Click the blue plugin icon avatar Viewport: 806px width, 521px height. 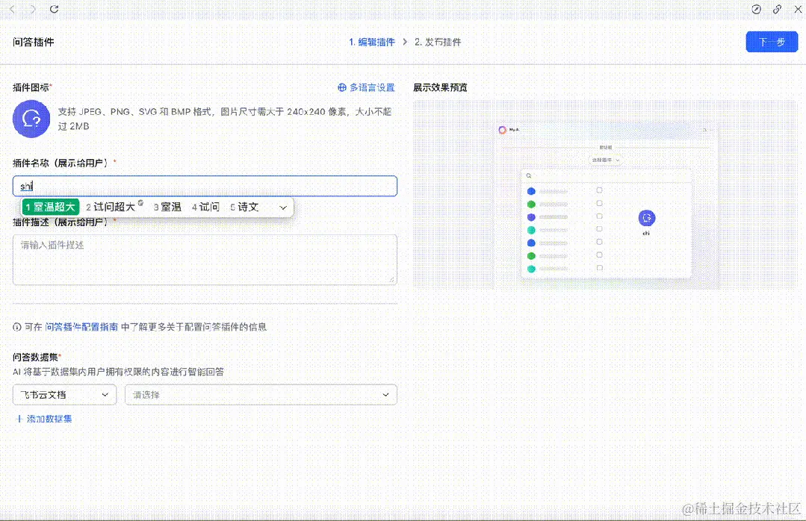(x=31, y=119)
